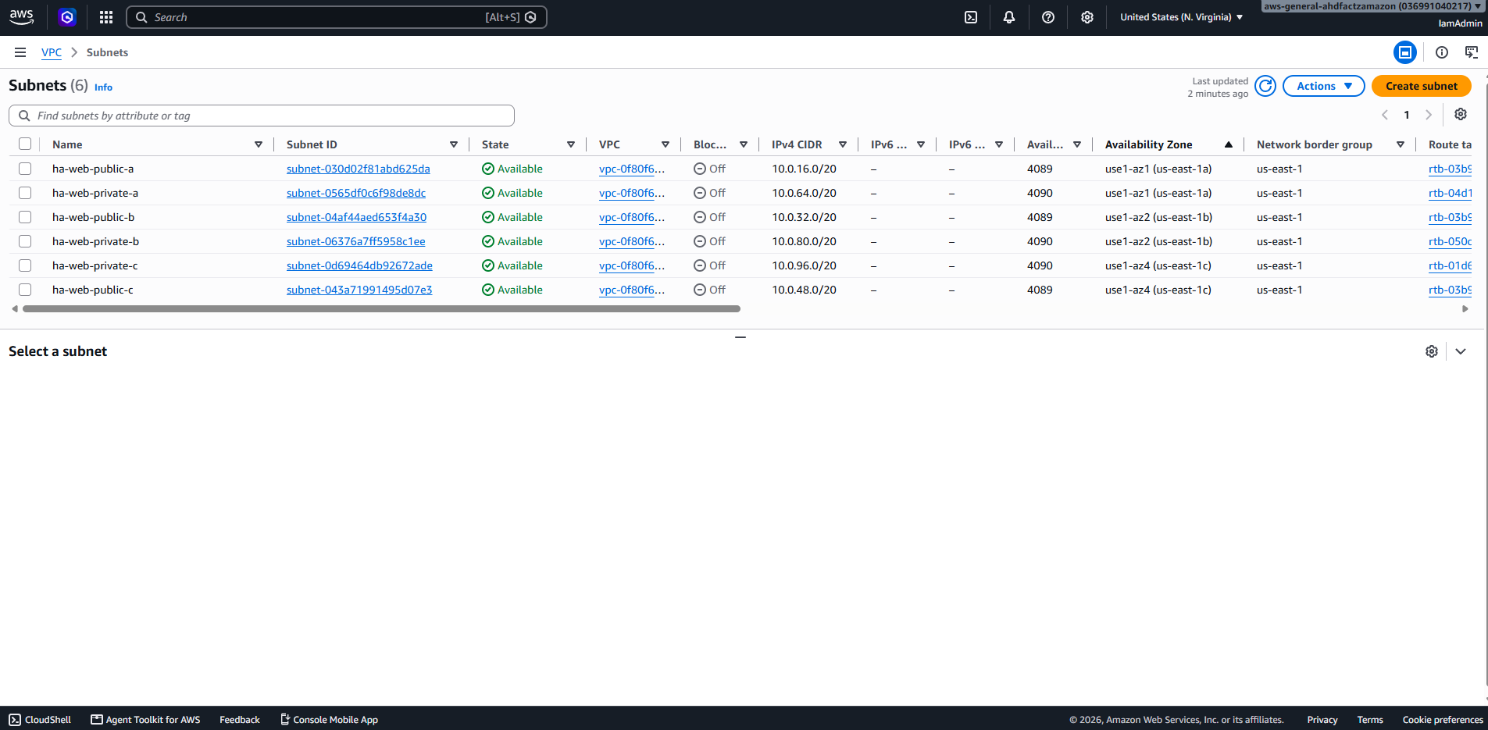Image resolution: width=1488 pixels, height=730 pixels.
Task: Toggle the left navigation hamburger menu
Action: pos(20,52)
